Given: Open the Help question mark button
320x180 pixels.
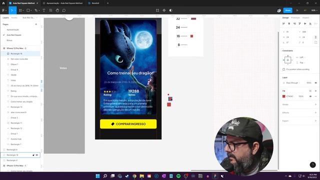Looking at the screenshot, I should point(312,164).
